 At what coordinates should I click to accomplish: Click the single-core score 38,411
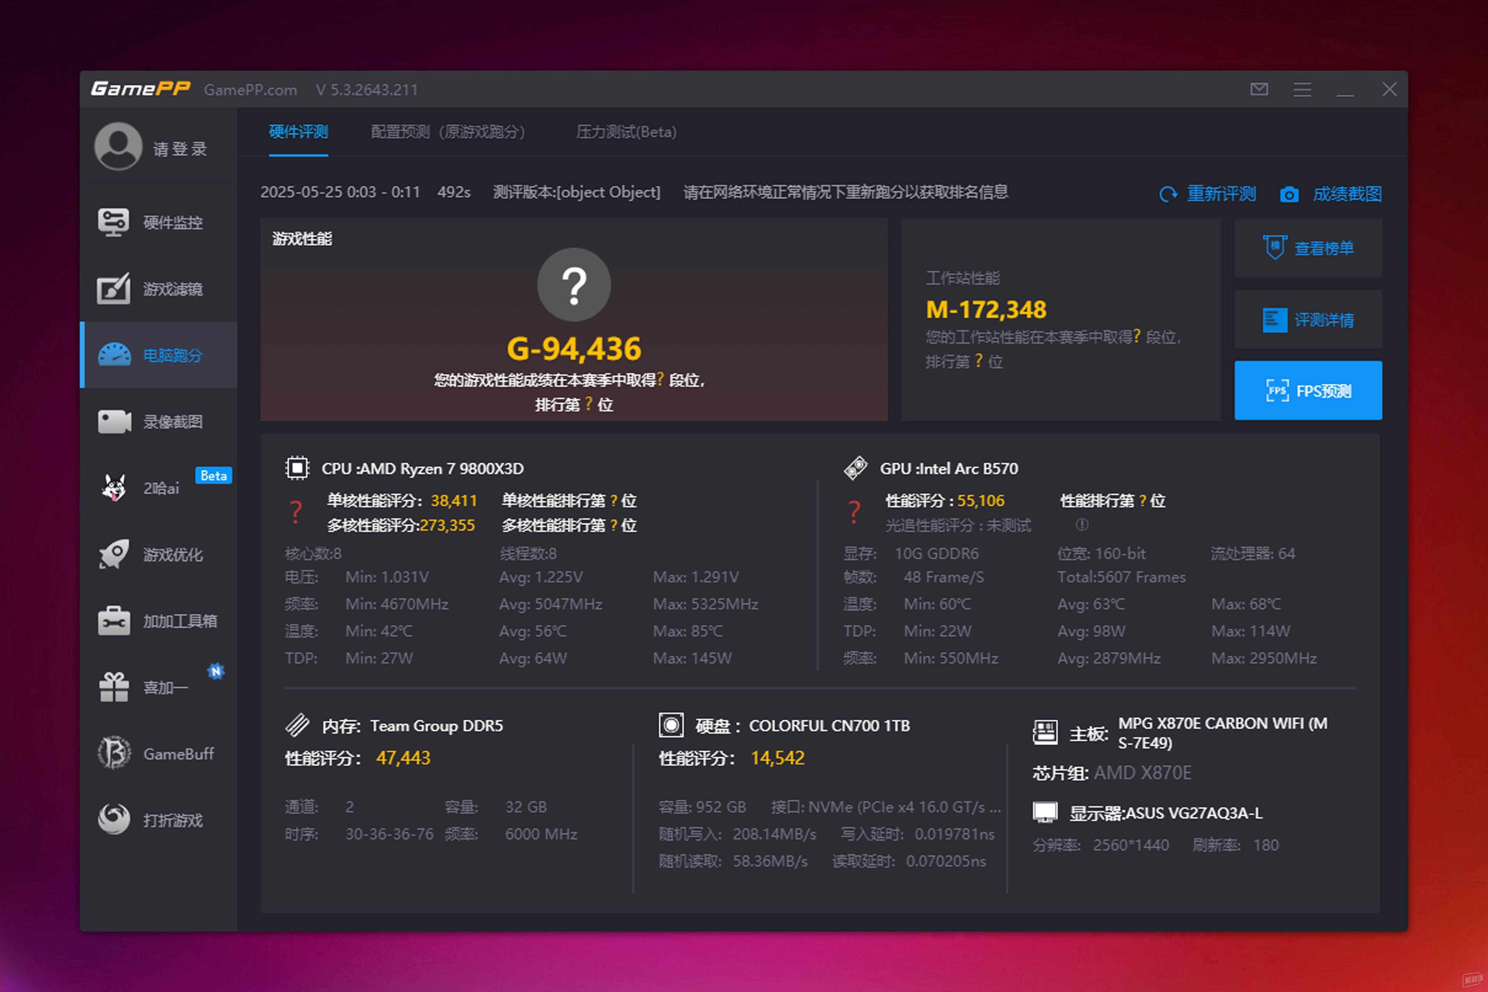pos(454,501)
